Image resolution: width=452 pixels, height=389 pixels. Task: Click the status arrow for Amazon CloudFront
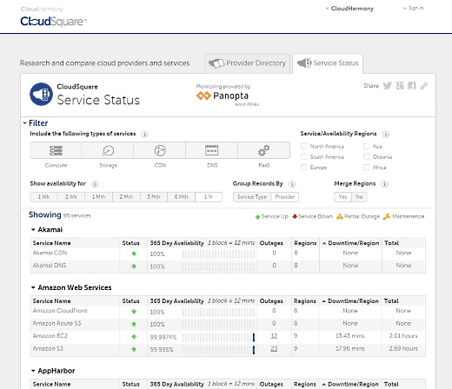click(x=134, y=312)
